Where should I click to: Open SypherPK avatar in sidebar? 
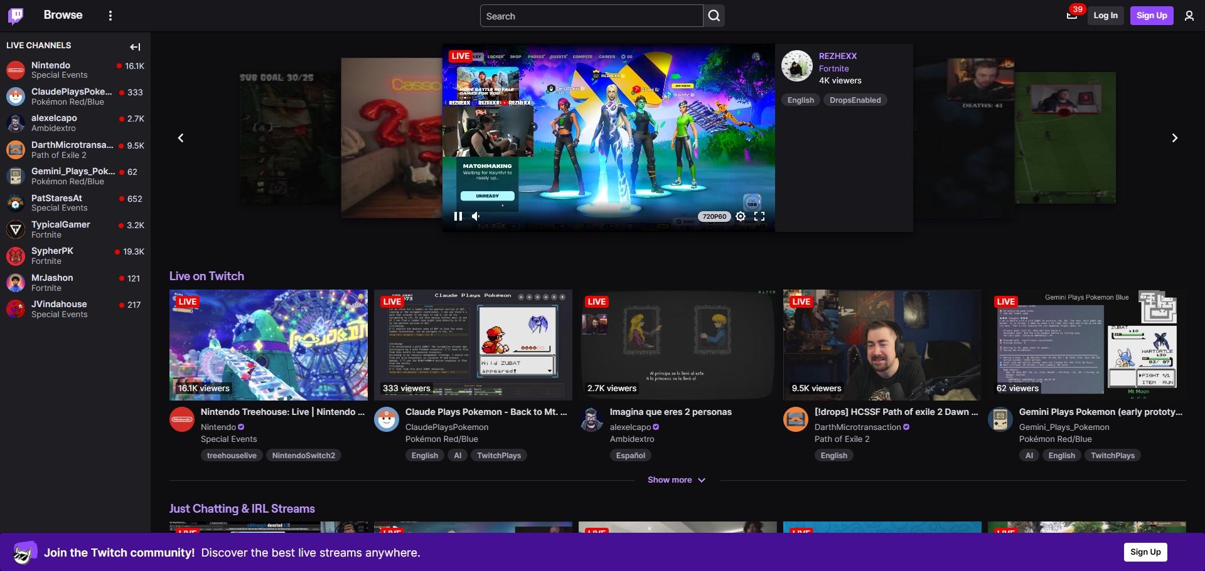(x=16, y=256)
